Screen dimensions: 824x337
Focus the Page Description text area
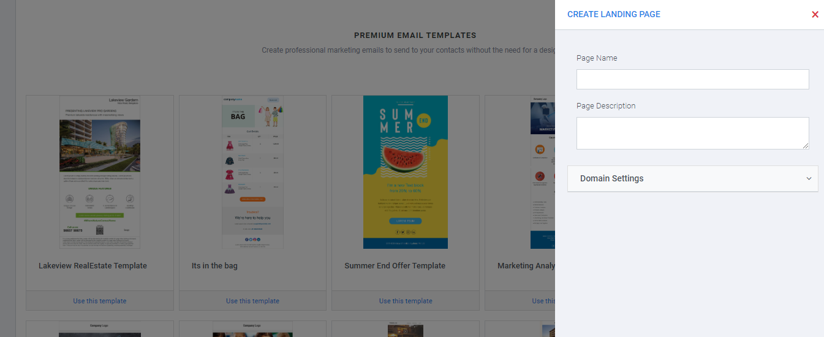click(x=692, y=133)
